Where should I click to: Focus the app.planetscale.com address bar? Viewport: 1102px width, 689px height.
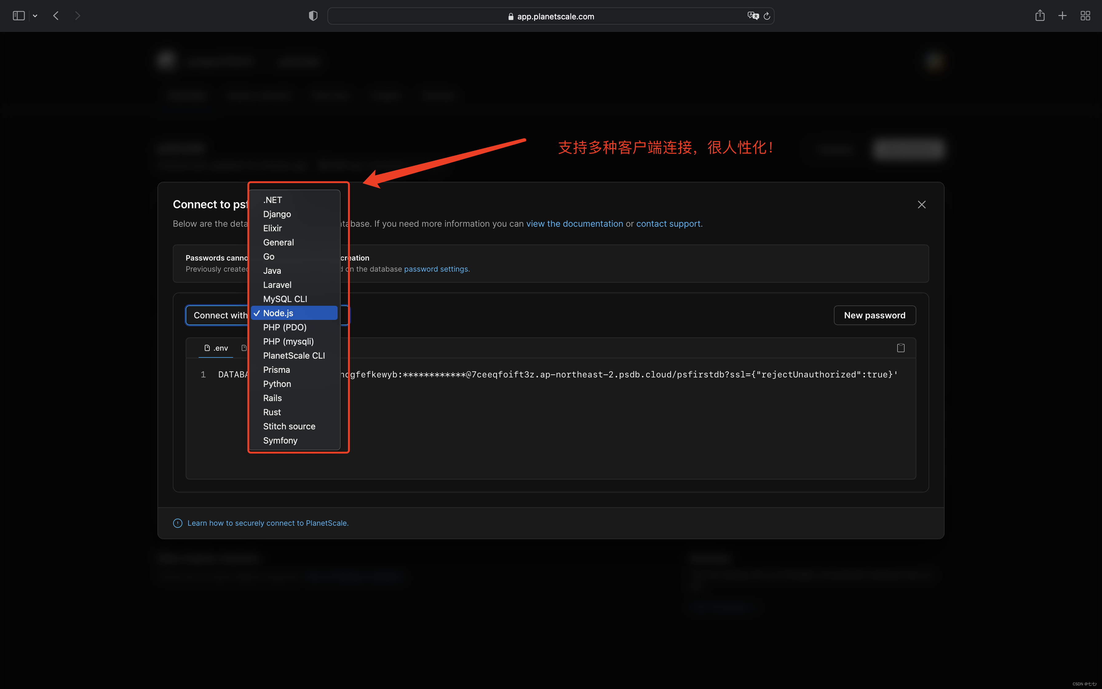pos(551,16)
